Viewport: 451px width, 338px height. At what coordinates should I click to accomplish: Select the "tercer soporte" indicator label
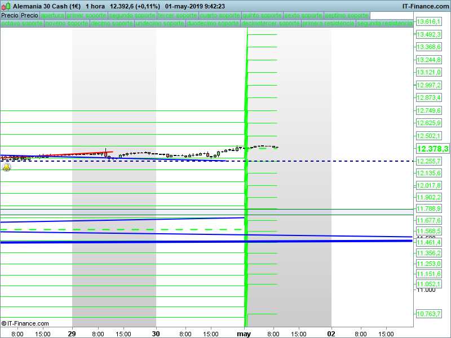point(178,16)
